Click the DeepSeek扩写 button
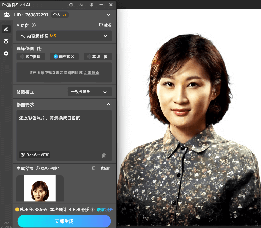261x228 pixels. (x=34, y=154)
